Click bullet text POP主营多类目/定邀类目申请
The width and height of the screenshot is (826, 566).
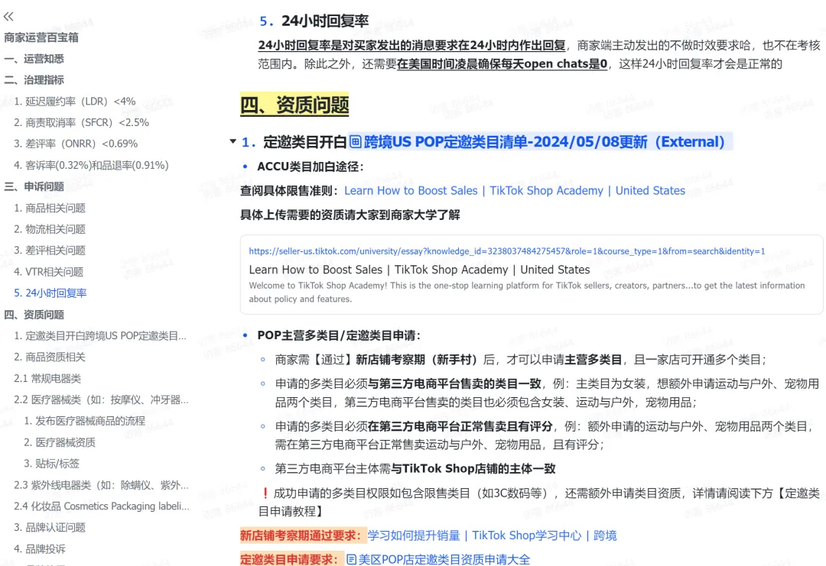[339, 335]
